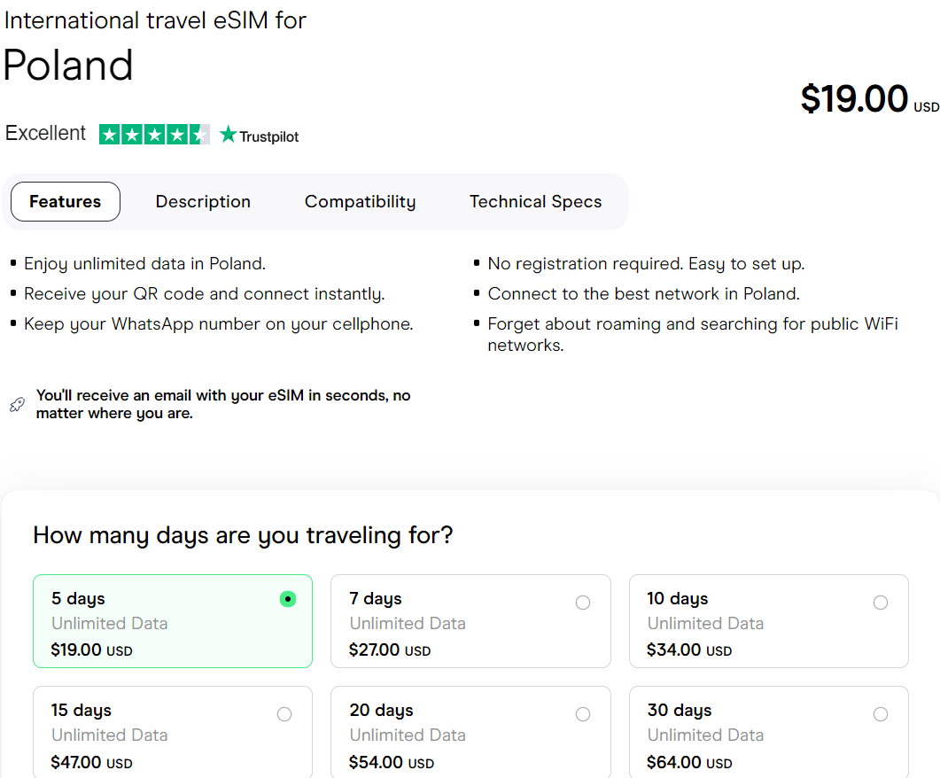Click the green Trustpilot star rating

pyautogui.click(x=154, y=135)
